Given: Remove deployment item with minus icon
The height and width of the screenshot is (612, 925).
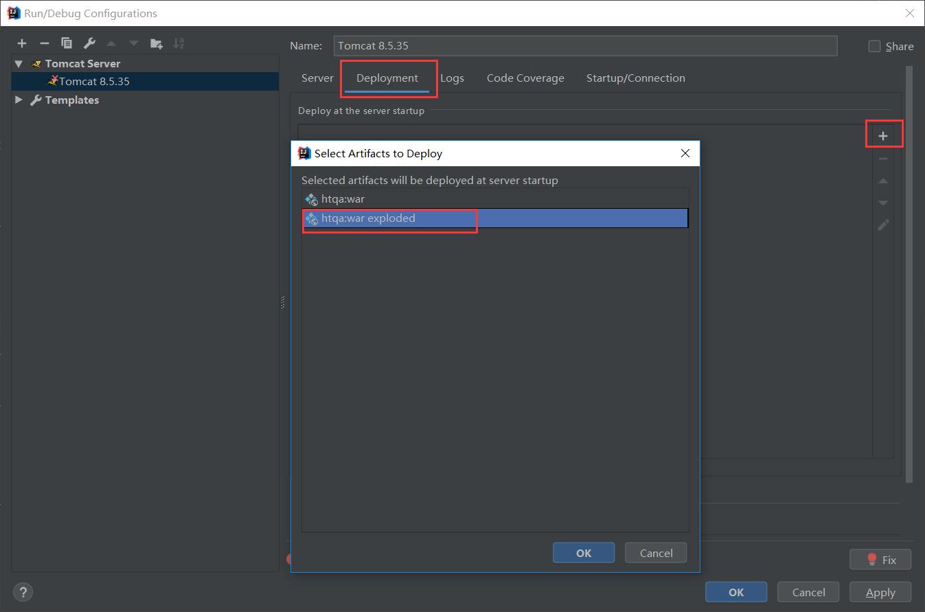Looking at the screenshot, I should pyautogui.click(x=883, y=159).
